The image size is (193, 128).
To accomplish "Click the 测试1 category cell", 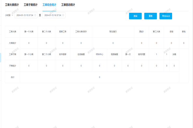I will coord(141,32).
